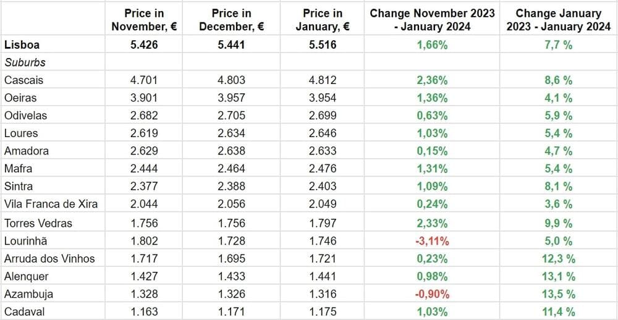Select Azambuja's -0,90% change value
Screen dimensions: 618x320
(x=432, y=294)
